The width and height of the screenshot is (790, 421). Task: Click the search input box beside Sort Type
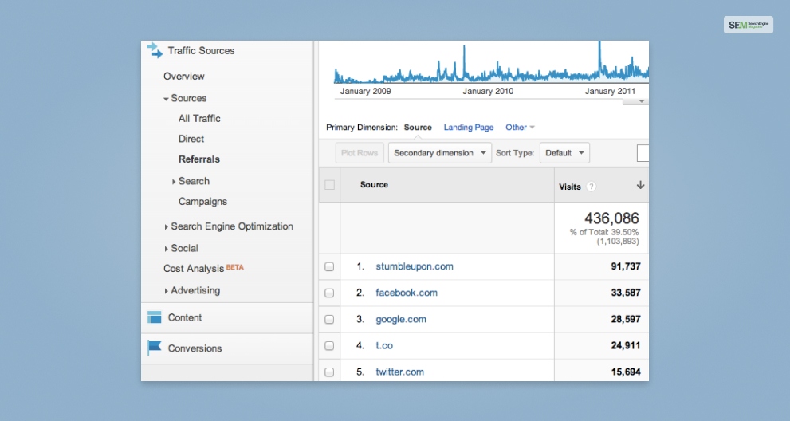tap(643, 153)
